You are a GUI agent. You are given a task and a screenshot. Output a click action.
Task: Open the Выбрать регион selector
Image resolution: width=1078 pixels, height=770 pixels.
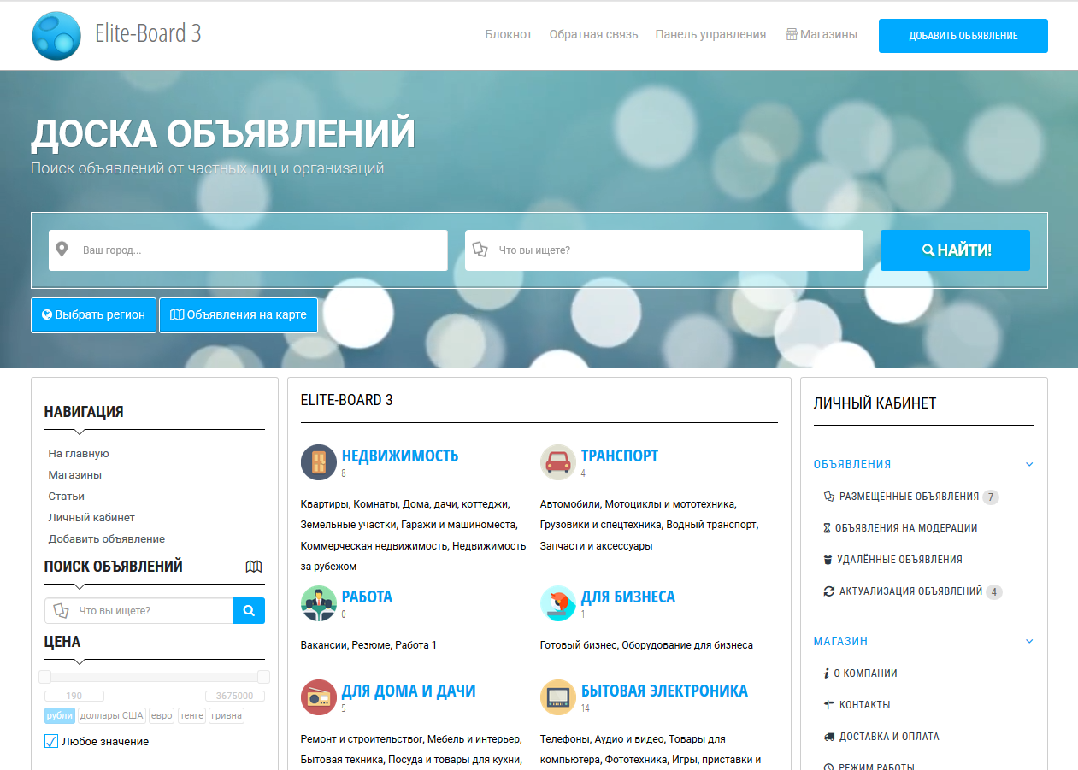click(x=93, y=315)
